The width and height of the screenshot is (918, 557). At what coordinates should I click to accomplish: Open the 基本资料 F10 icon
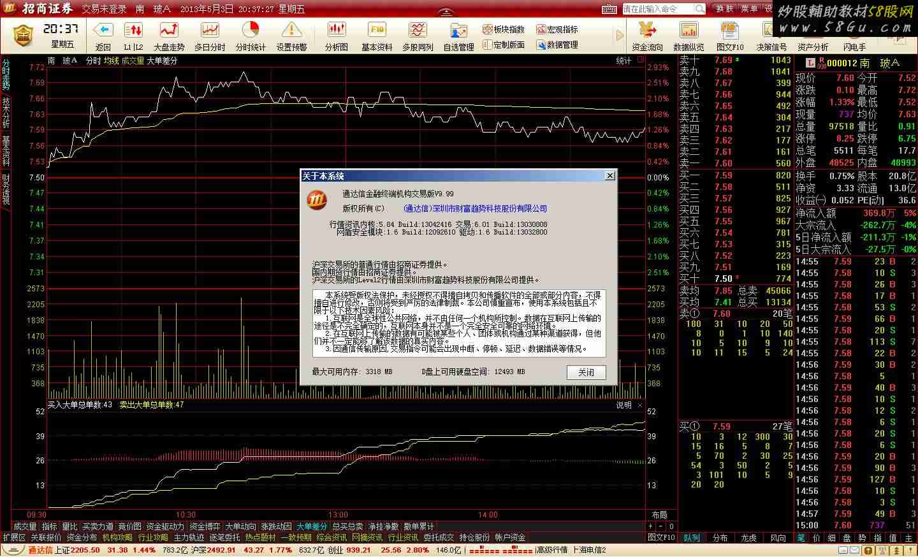[x=377, y=30]
